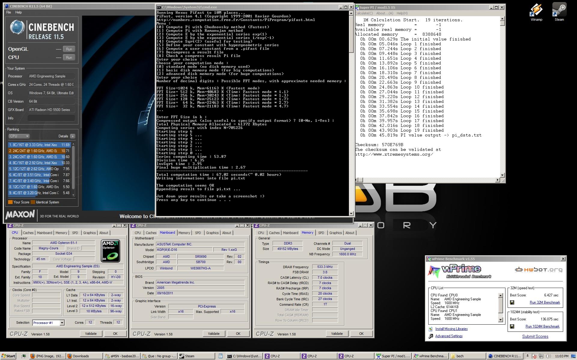Select ranking entry 2 with score 10.71
577x360 pixels.
pyautogui.click(x=39, y=151)
